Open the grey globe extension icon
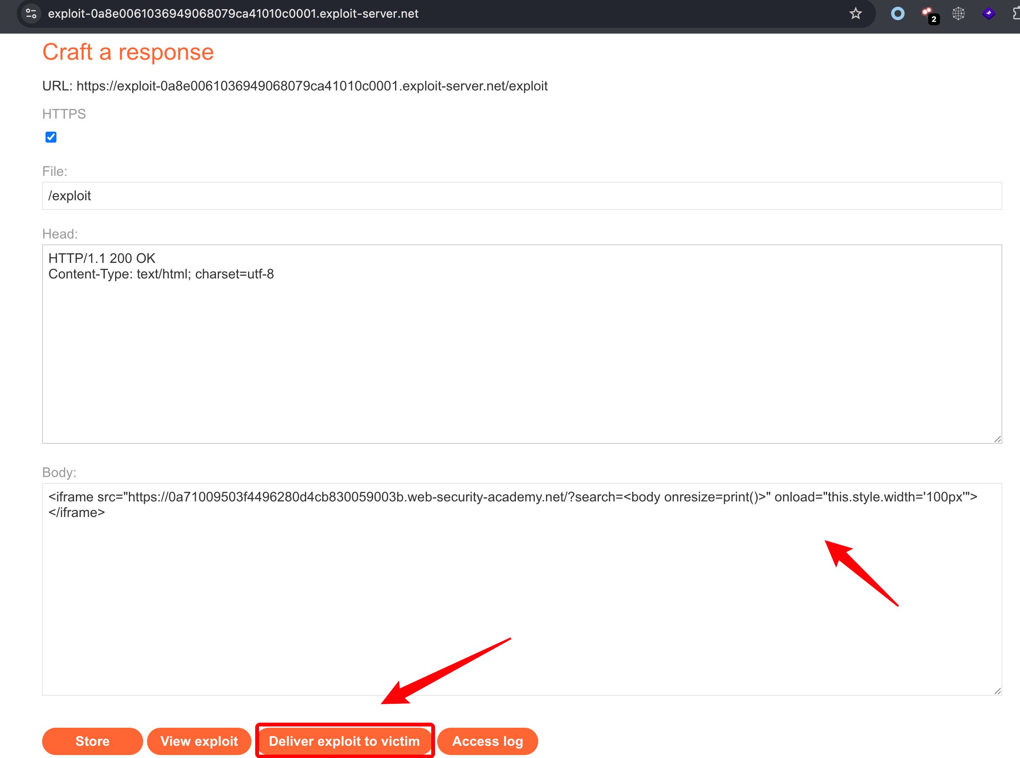This screenshot has height=758, width=1020. pos(959,13)
